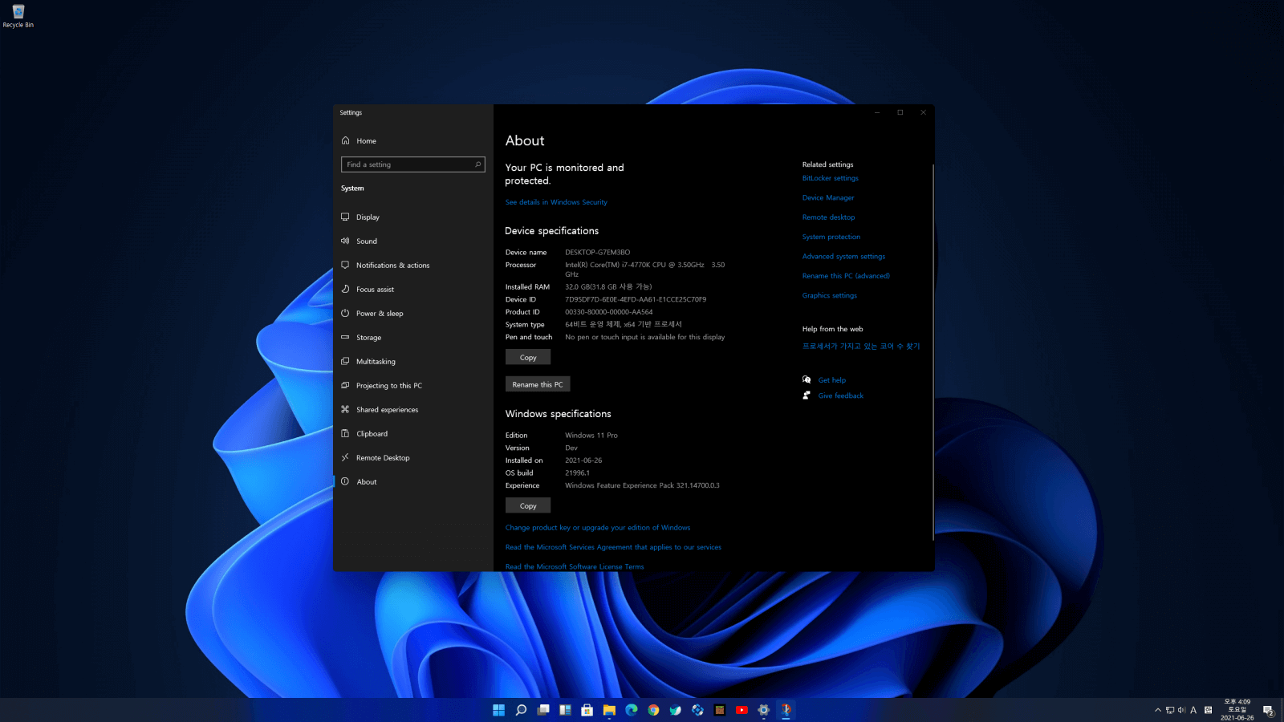
Task: Show hidden system tray icons
Action: point(1158,710)
